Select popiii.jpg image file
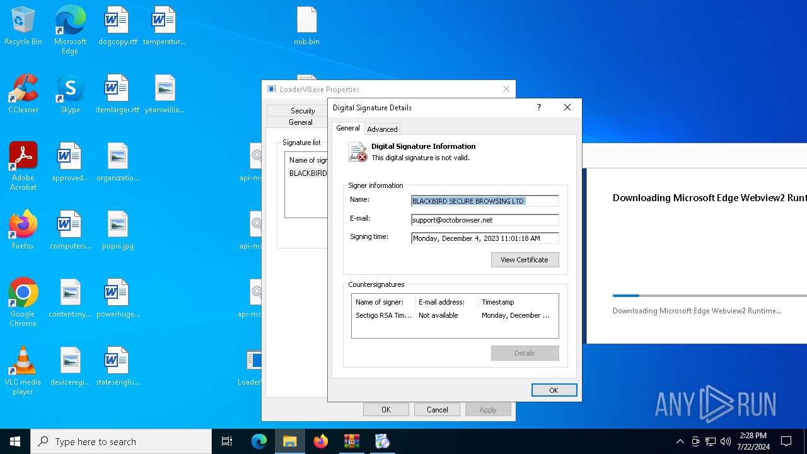 [117, 230]
